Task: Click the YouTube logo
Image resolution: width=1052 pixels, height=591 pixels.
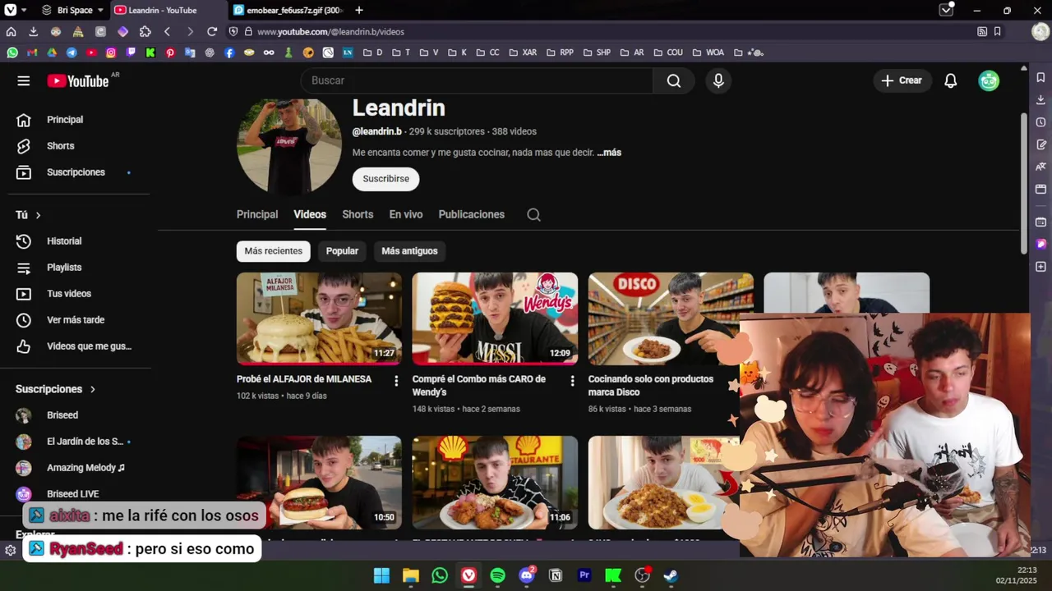Action: (78, 80)
